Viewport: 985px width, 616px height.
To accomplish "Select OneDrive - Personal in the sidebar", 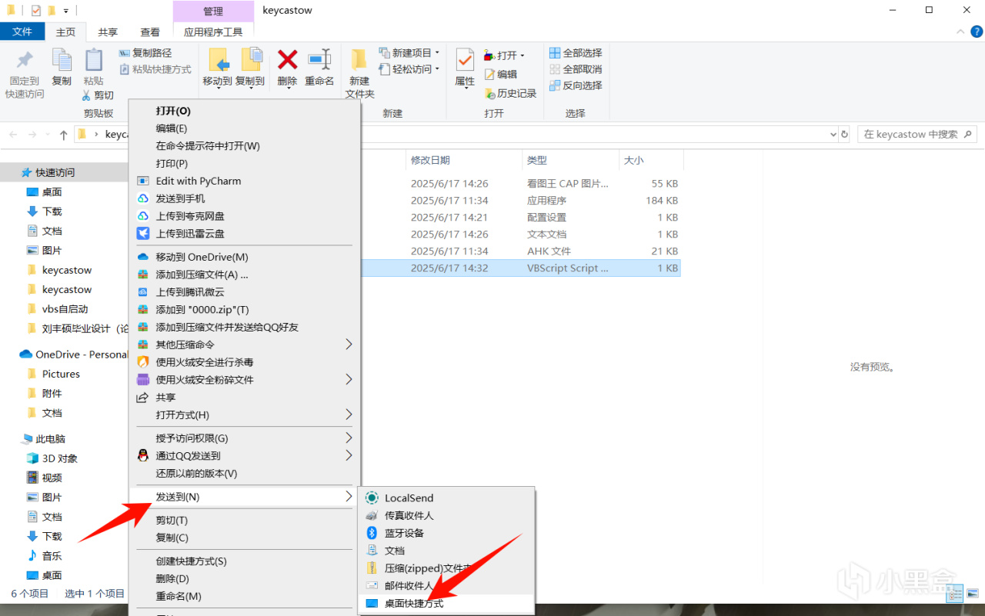I will pos(74,355).
